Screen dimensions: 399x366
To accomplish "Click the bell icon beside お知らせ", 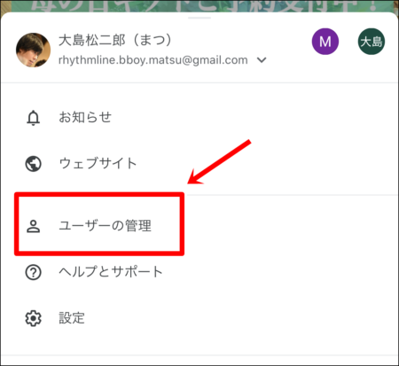I will (x=33, y=118).
